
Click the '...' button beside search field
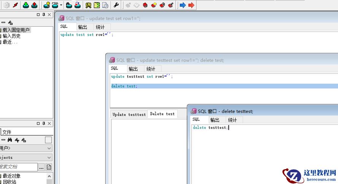(x=41, y=167)
